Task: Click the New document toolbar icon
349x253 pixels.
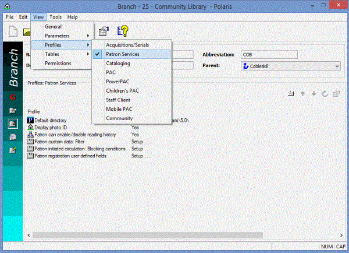Action: tap(13, 32)
